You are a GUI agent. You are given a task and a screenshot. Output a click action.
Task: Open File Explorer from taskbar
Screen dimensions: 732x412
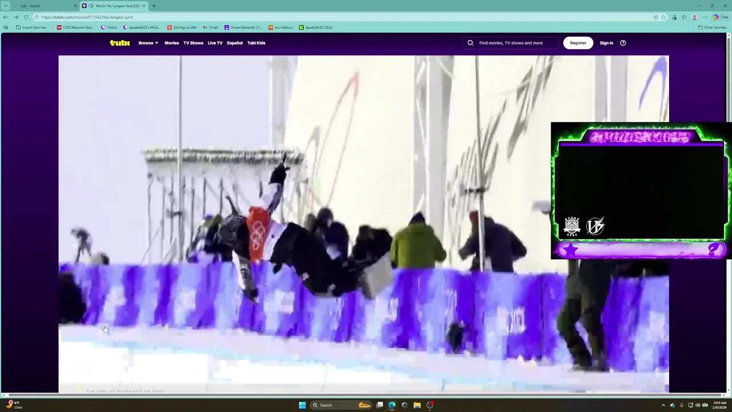(x=417, y=405)
